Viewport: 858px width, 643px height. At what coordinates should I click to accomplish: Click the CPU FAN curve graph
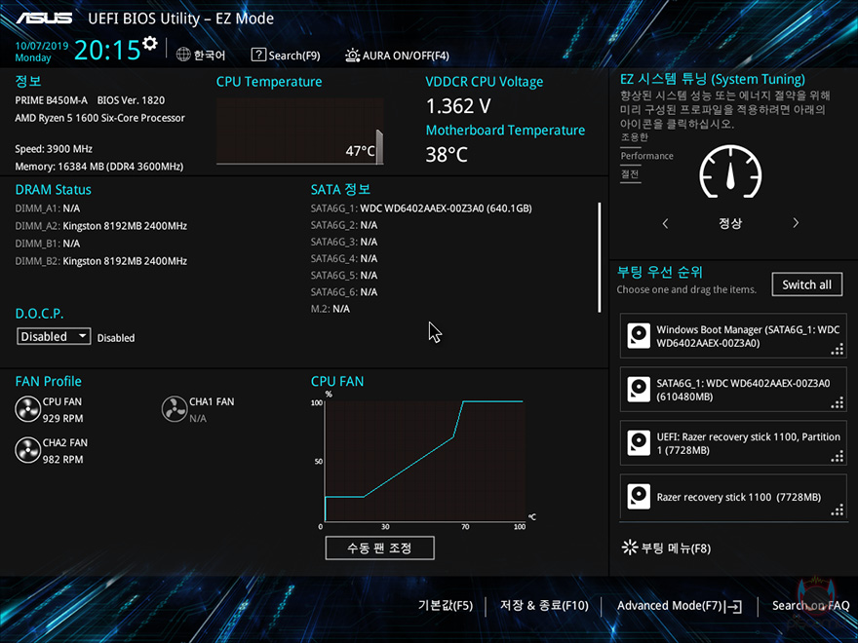click(425, 461)
